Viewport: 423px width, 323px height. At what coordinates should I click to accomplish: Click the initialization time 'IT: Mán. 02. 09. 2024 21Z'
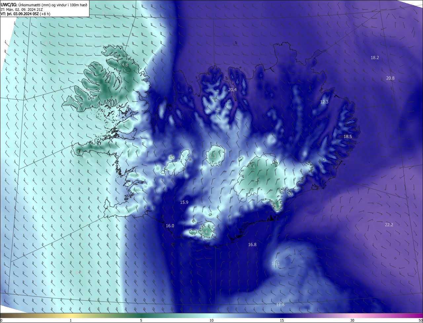[x=22, y=10]
